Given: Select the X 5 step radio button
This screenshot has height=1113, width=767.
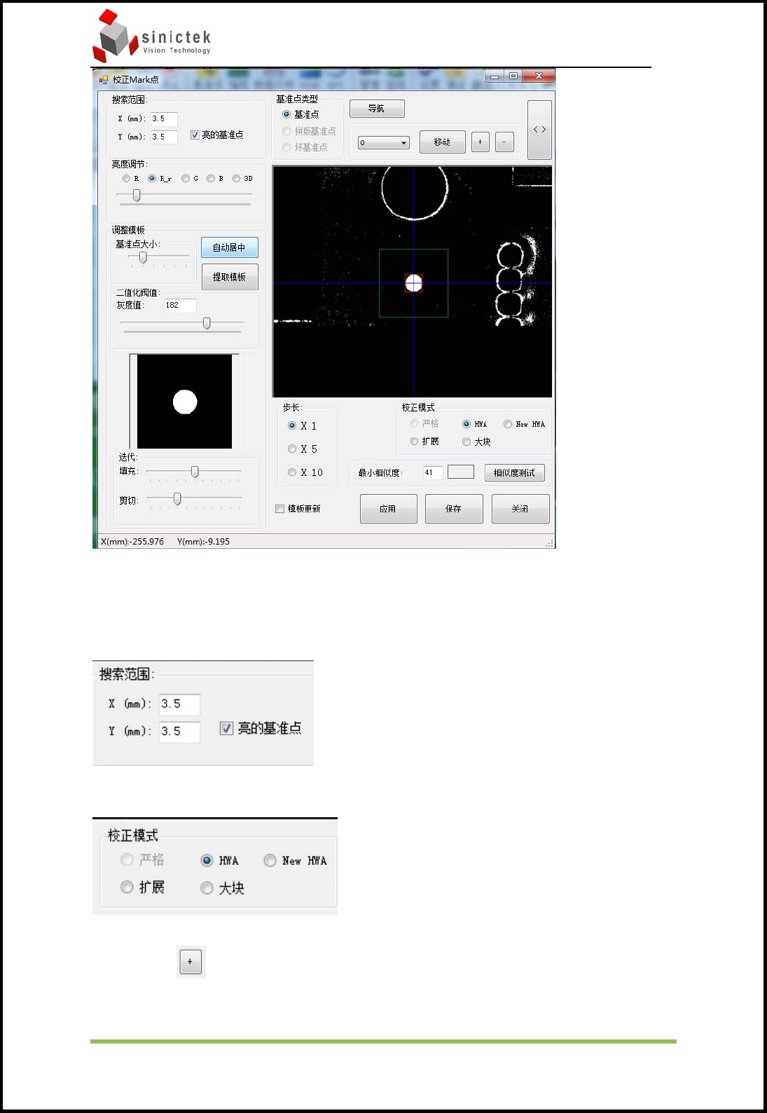Looking at the screenshot, I should 292,449.
